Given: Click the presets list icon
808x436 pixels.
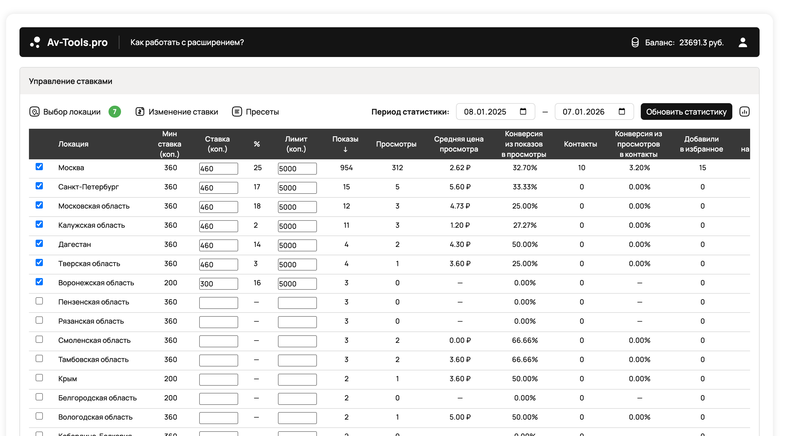Looking at the screenshot, I should point(237,112).
